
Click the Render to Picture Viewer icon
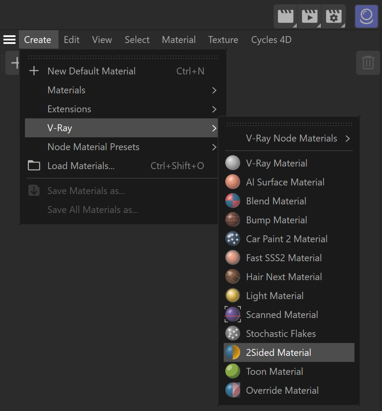point(310,16)
